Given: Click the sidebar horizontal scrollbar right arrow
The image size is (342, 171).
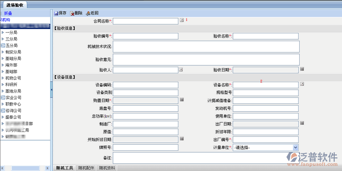Looking at the screenshot, I should tap(48, 167).
